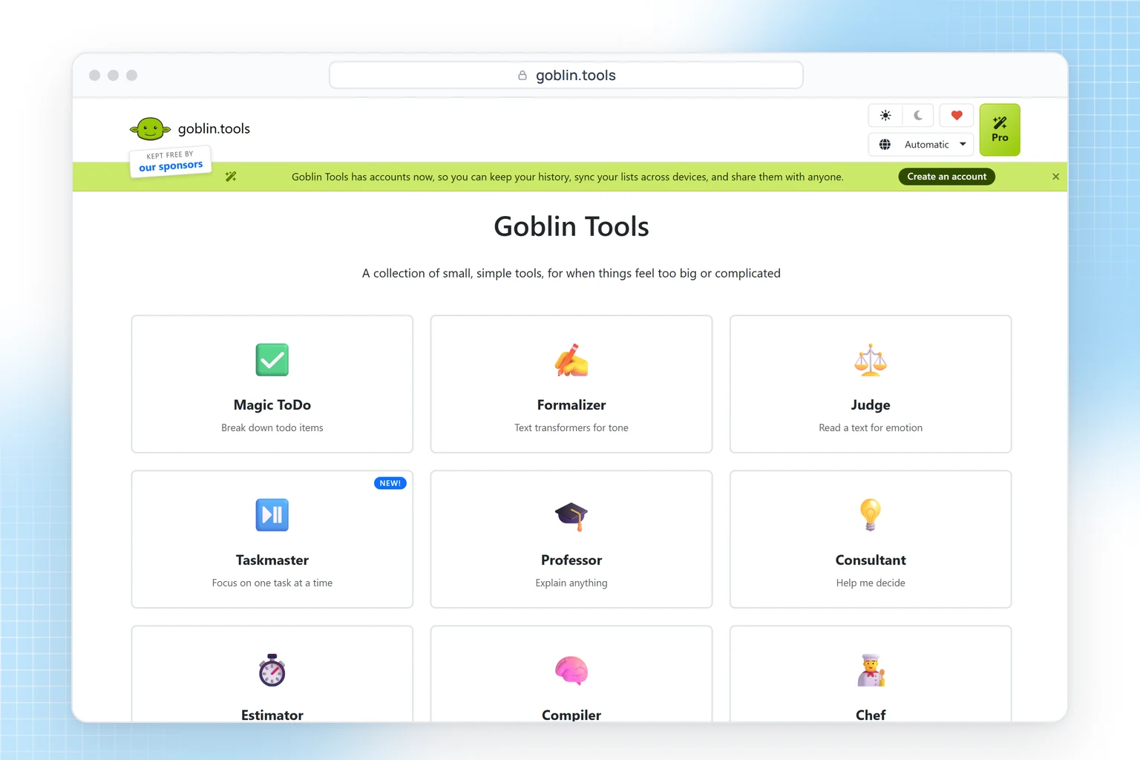The height and width of the screenshot is (760, 1140).
Task: Open the Taskmaster title
Action: coord(272,560)
